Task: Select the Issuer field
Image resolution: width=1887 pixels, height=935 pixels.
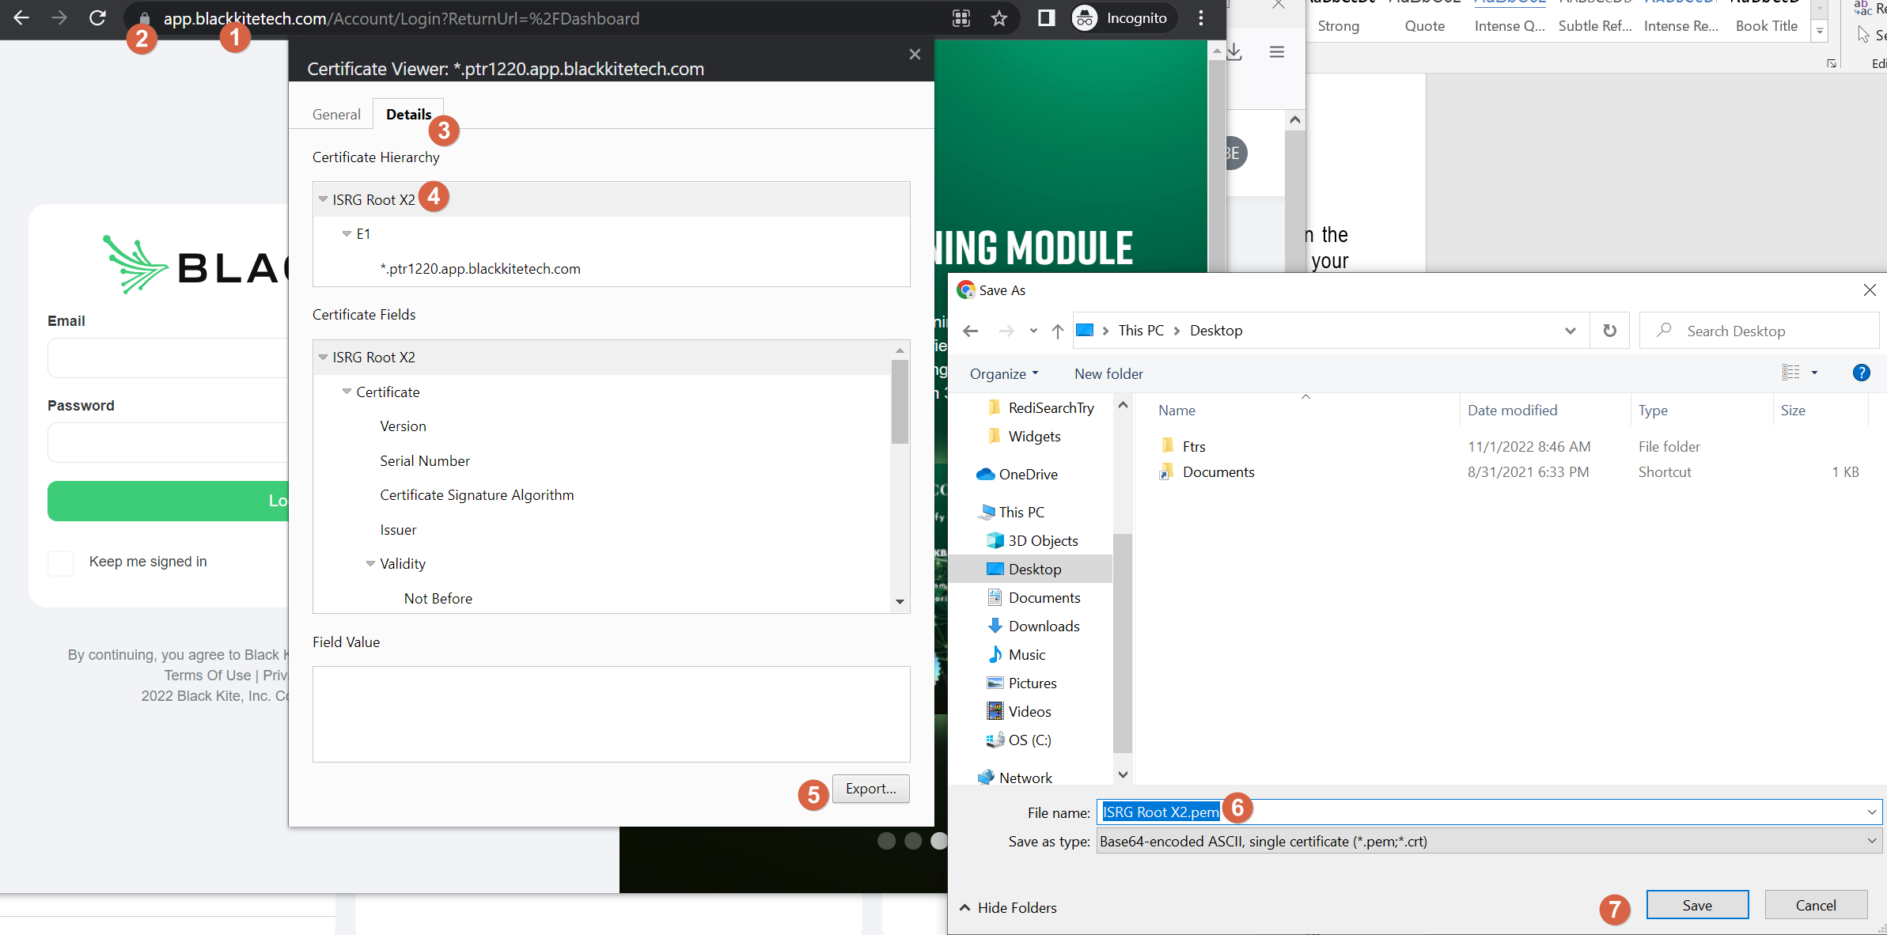Action: (x=398, y=530)
